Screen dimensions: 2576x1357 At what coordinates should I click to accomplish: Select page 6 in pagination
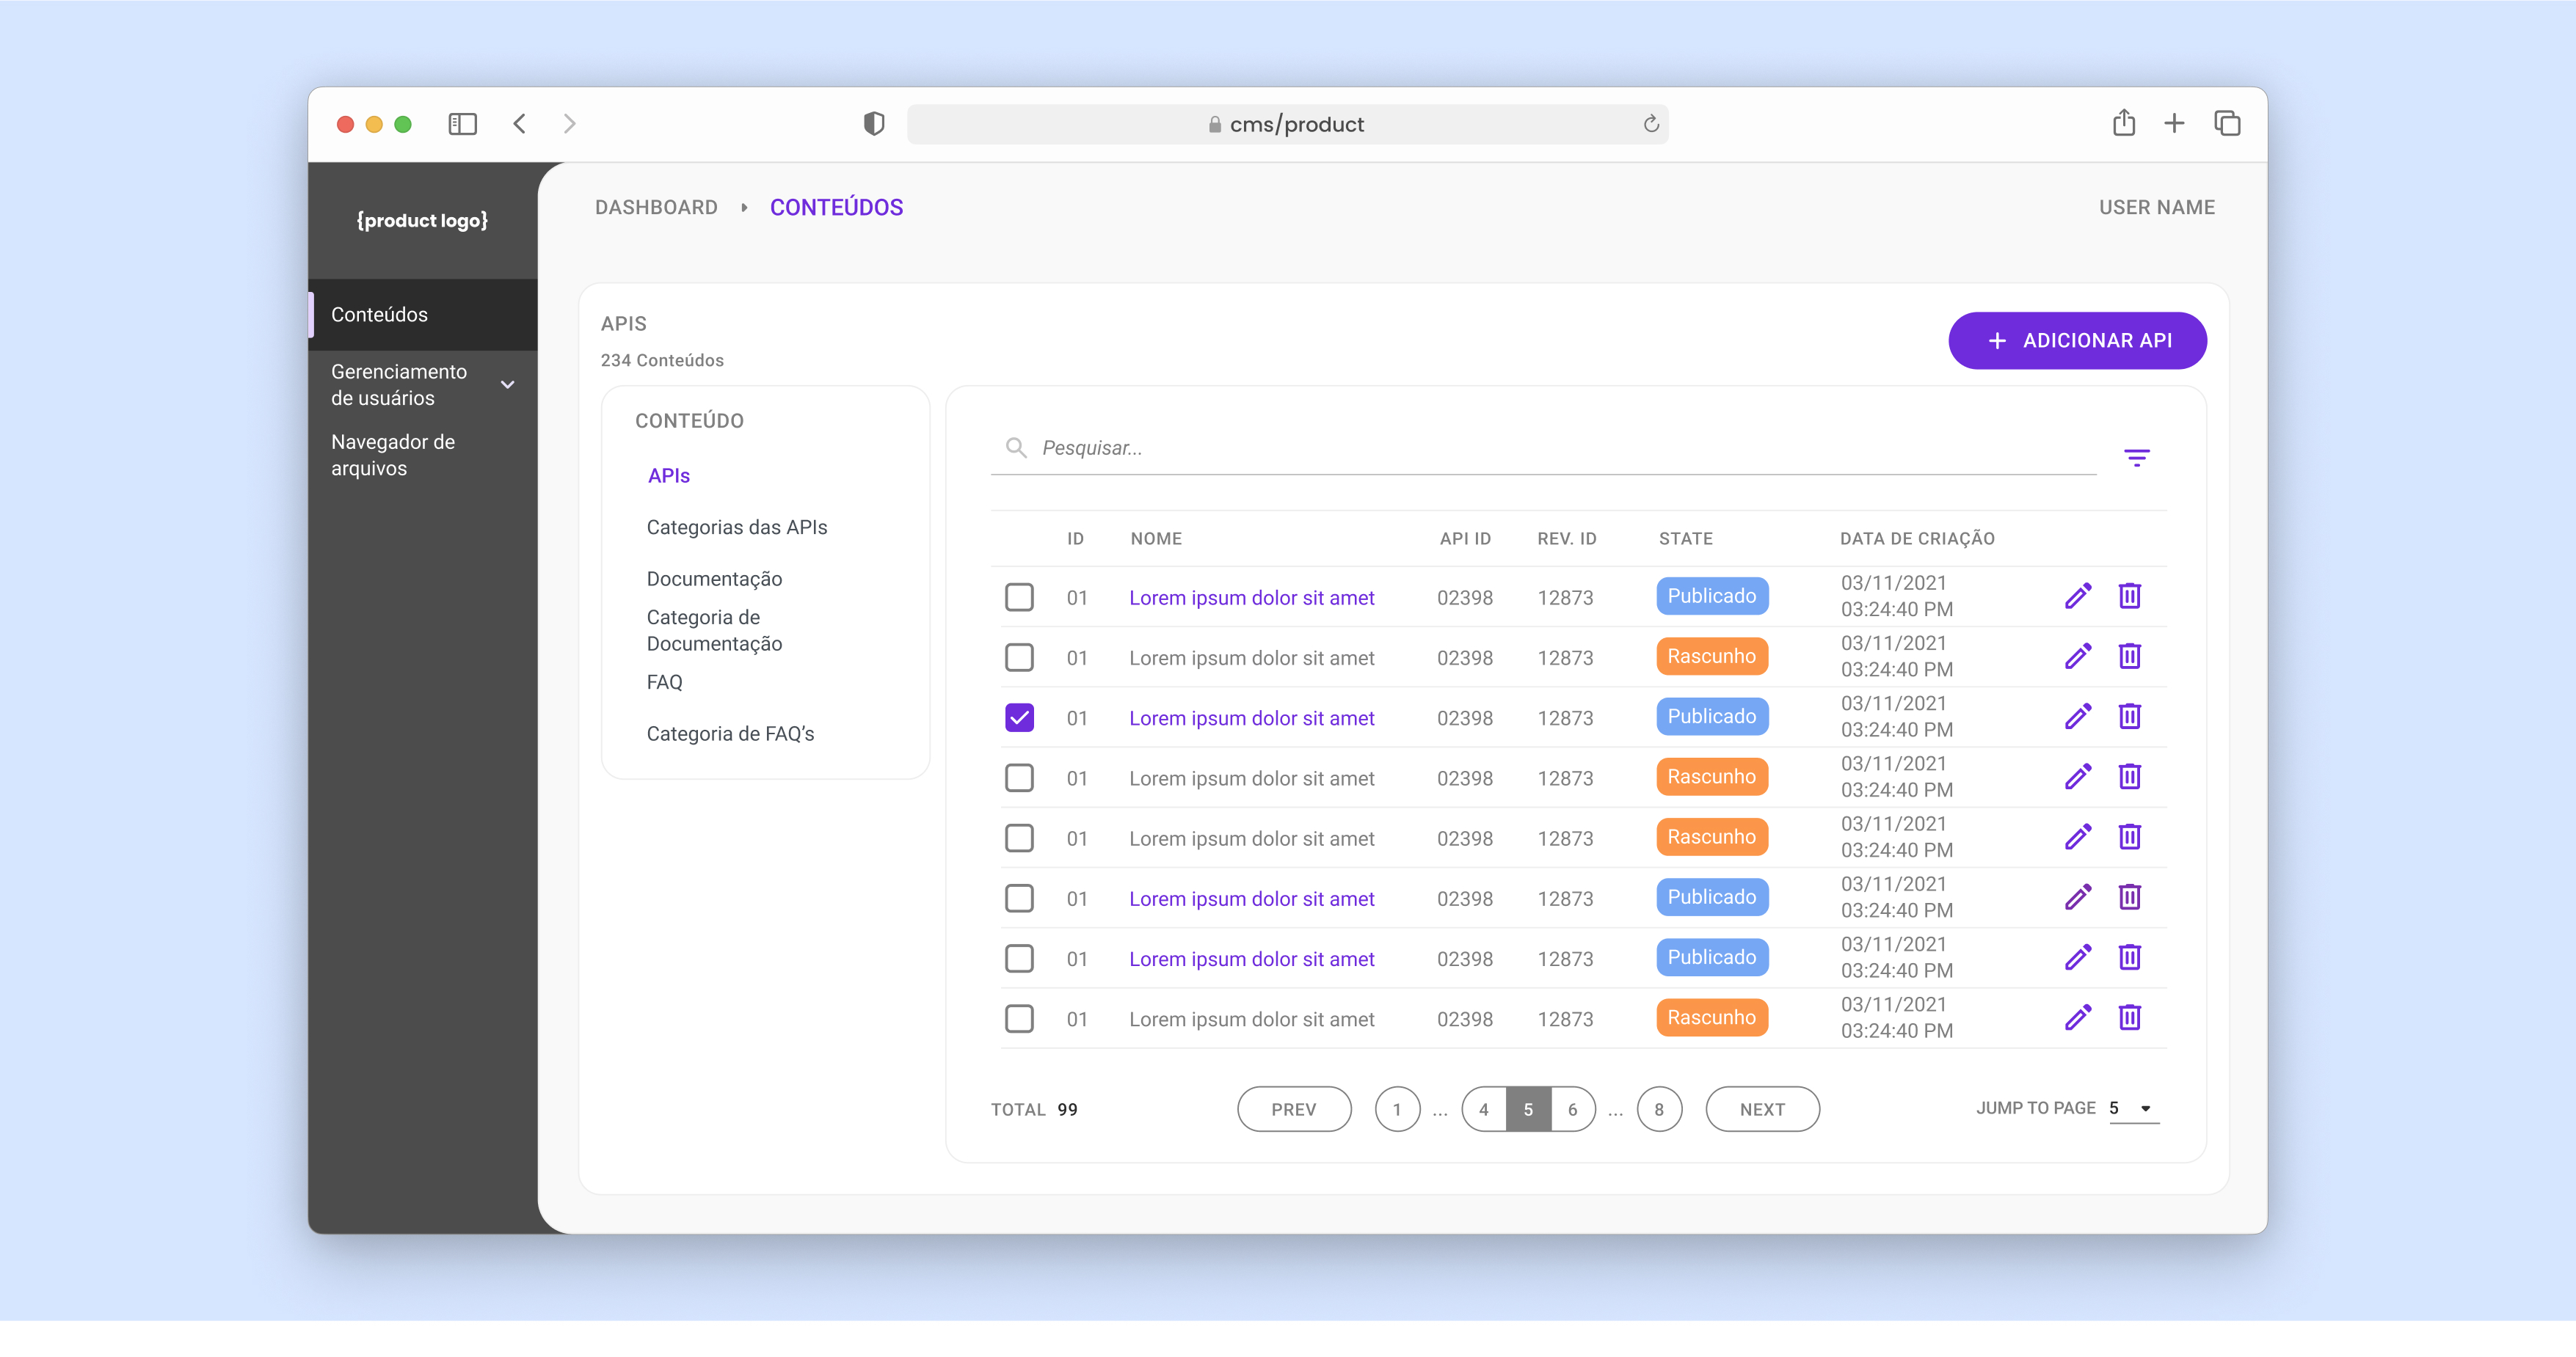tap(1573, 1109)
